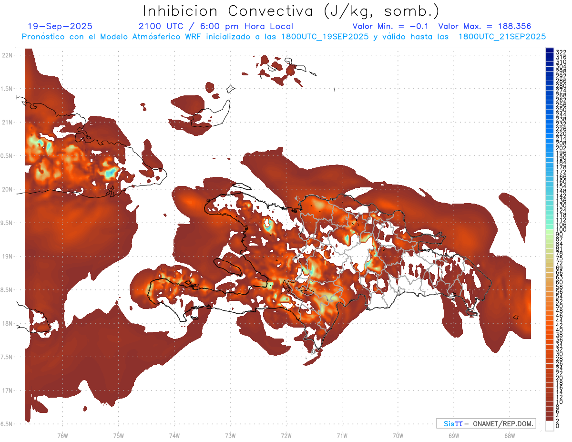The height and width of the screenshot is (442, 572).
Task: Click the 68W longitude axis label
Action: click(509, 435)
